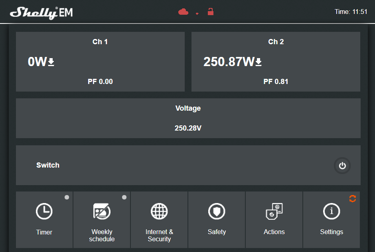Click the red cloud connection icon

(x=183, y=12)
